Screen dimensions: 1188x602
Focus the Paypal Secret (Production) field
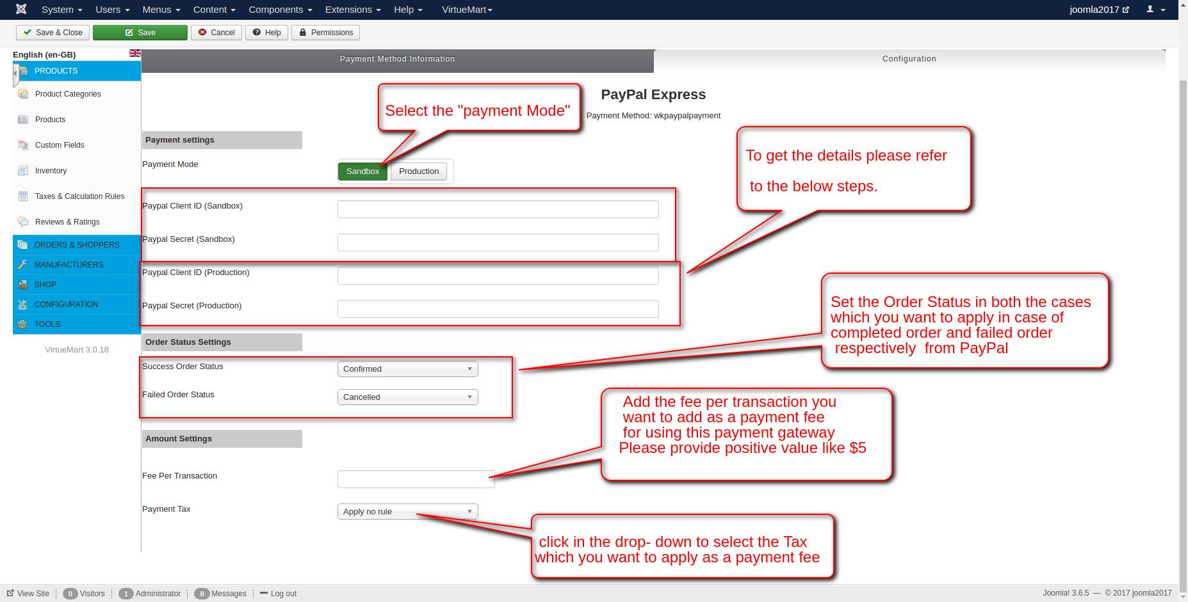coord(498,309)
